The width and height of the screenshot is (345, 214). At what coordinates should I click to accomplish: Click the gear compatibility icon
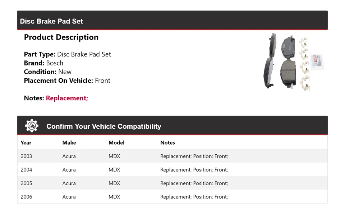coord(32,126)
